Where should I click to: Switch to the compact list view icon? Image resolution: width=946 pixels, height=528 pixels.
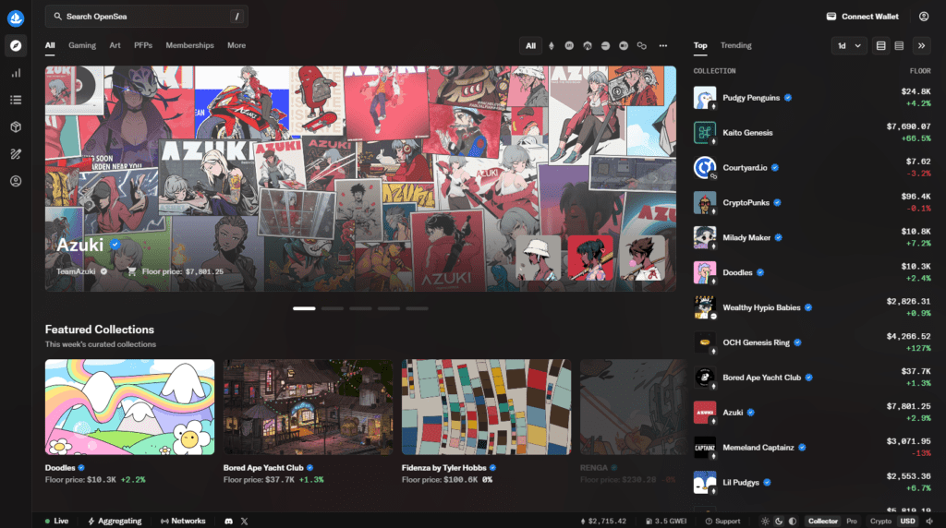[x=899, y=46]
